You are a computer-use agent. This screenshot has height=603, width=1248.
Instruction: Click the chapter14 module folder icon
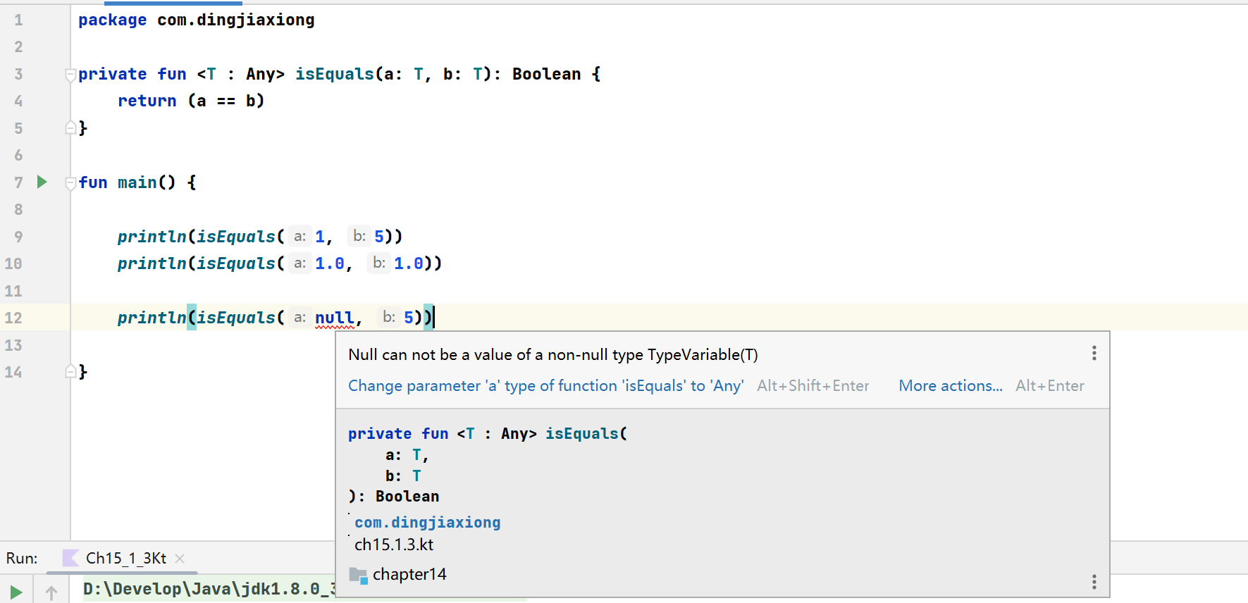359,575
